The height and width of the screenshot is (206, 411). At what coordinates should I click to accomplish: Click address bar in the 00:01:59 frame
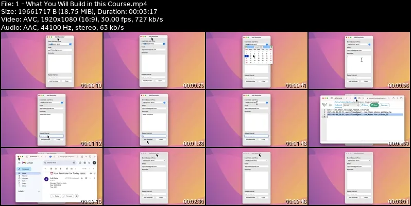click(376, 98)
